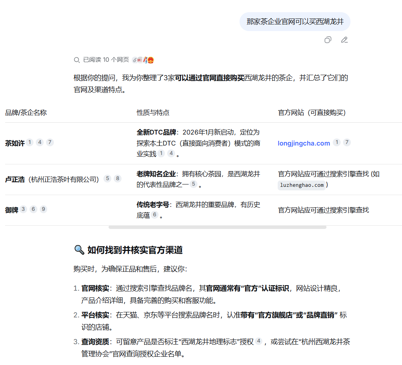Screen dimensions: 402x365
Task: Click the 如何找到并核实官方渠道 heading
Action: (x=135, y=250)
